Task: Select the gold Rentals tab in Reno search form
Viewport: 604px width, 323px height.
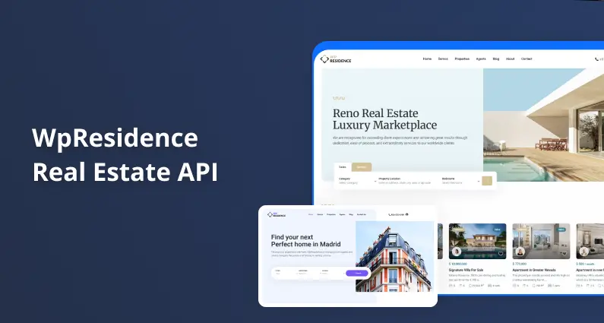Action: pyautogui.click(x=362, y=167)
